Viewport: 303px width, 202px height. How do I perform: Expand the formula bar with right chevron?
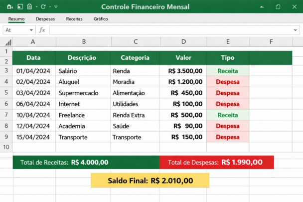pyautogui.click(x=296, y=30)
